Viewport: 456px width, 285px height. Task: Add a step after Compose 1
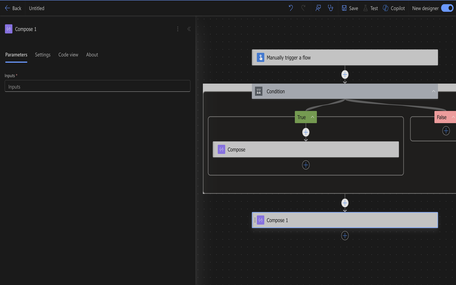point(345,235)
